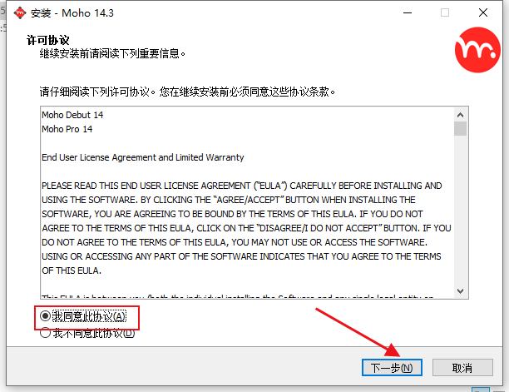Minimize the Moho installer window
Screen dimensions: 509x392
pos(408,13)
